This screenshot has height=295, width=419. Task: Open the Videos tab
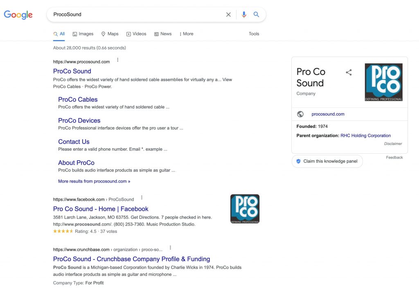(136, 34)
